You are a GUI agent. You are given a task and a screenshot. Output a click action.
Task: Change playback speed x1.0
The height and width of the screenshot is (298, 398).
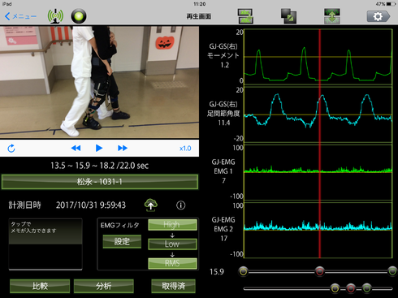pyautogui.click(x=185, y=149)
